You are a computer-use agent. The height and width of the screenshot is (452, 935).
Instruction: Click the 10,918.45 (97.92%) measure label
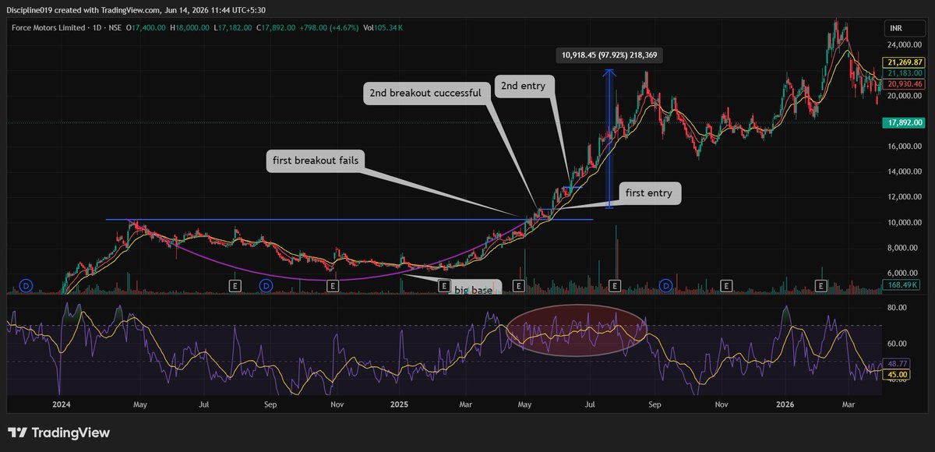[x=609, y=55]
